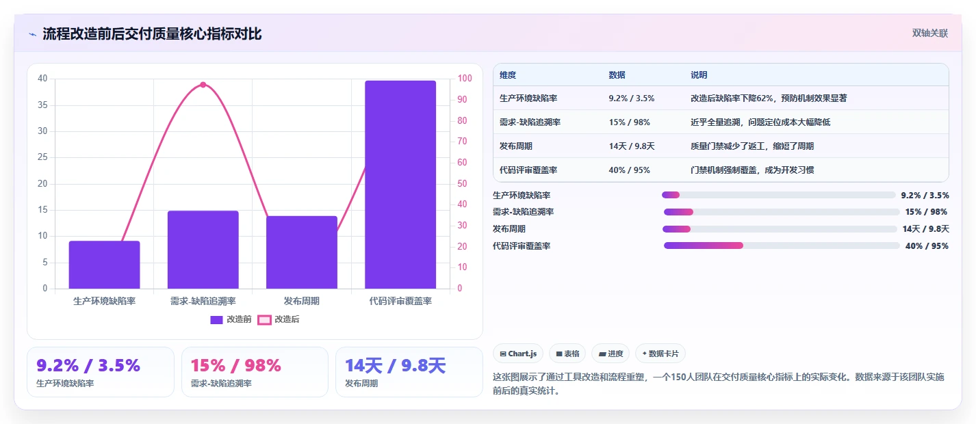Click progress list label 代码评审覆盖率
Image resolution: width=976 pixels, height=424 pixels.
[x=522, y=246]
